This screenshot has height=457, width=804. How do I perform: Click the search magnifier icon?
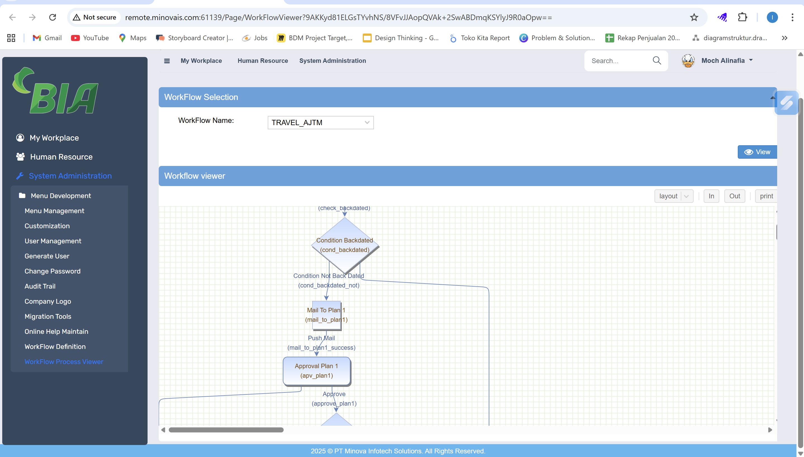[x=657, y=61]
